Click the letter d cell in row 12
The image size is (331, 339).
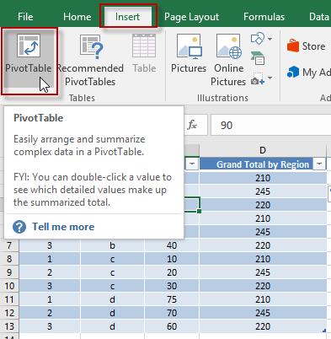tap(112, 313)
